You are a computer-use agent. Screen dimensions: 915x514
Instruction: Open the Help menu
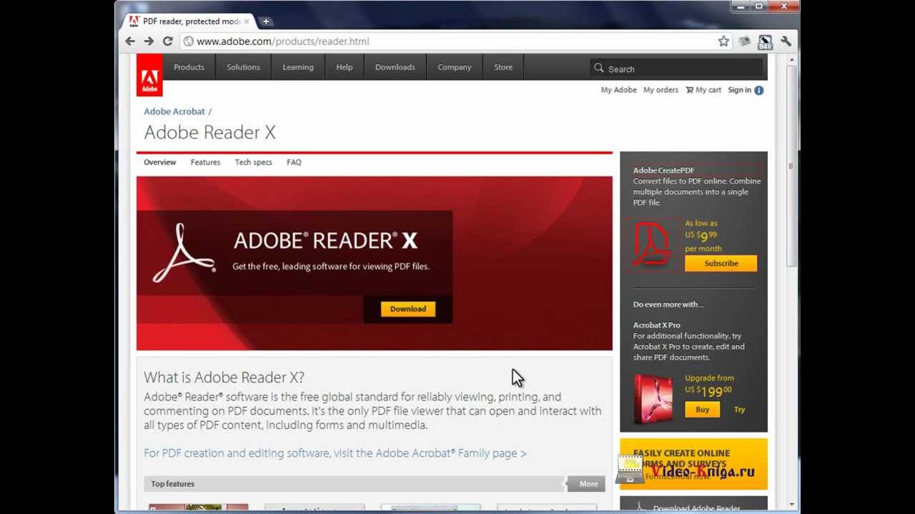(x=345, y=67)
